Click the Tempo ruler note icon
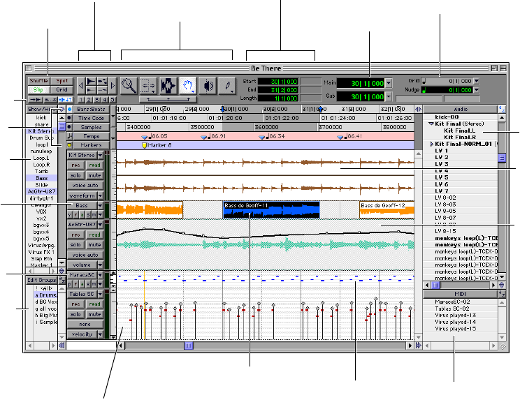This screenshot has width=520, height=400. pyautogui.click(x=70, y=136)
